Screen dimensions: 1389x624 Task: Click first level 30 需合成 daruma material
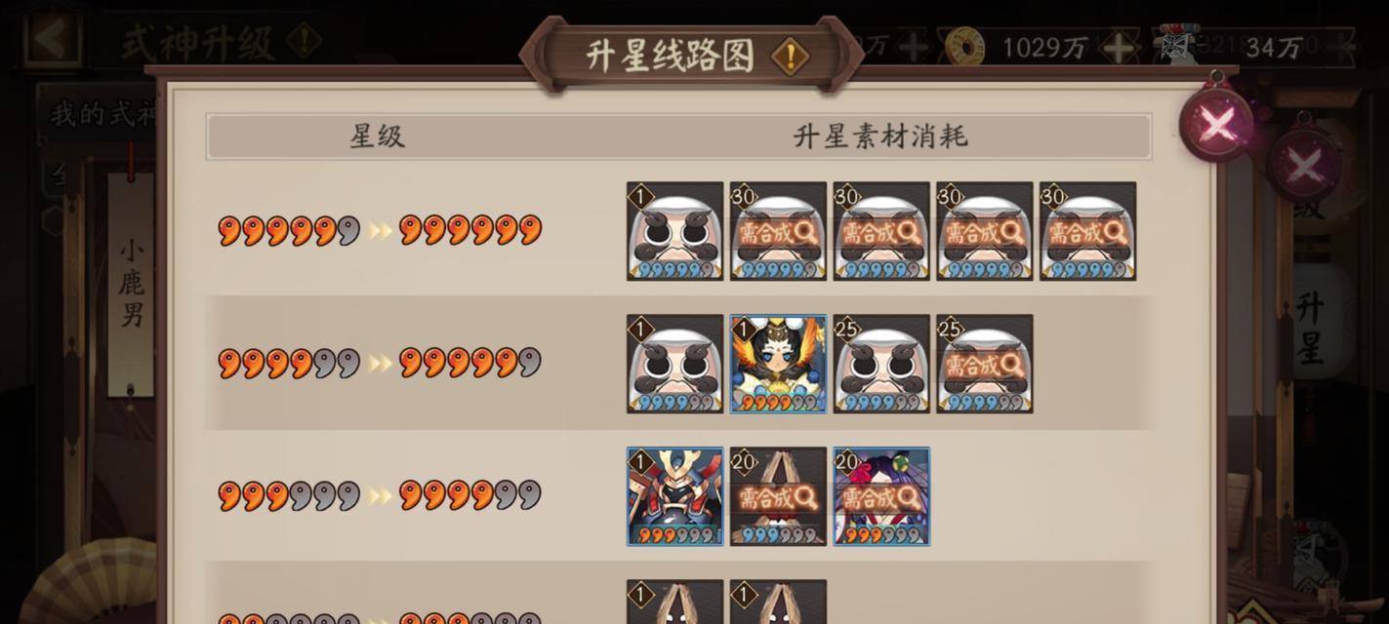click(x=779, y=231)
